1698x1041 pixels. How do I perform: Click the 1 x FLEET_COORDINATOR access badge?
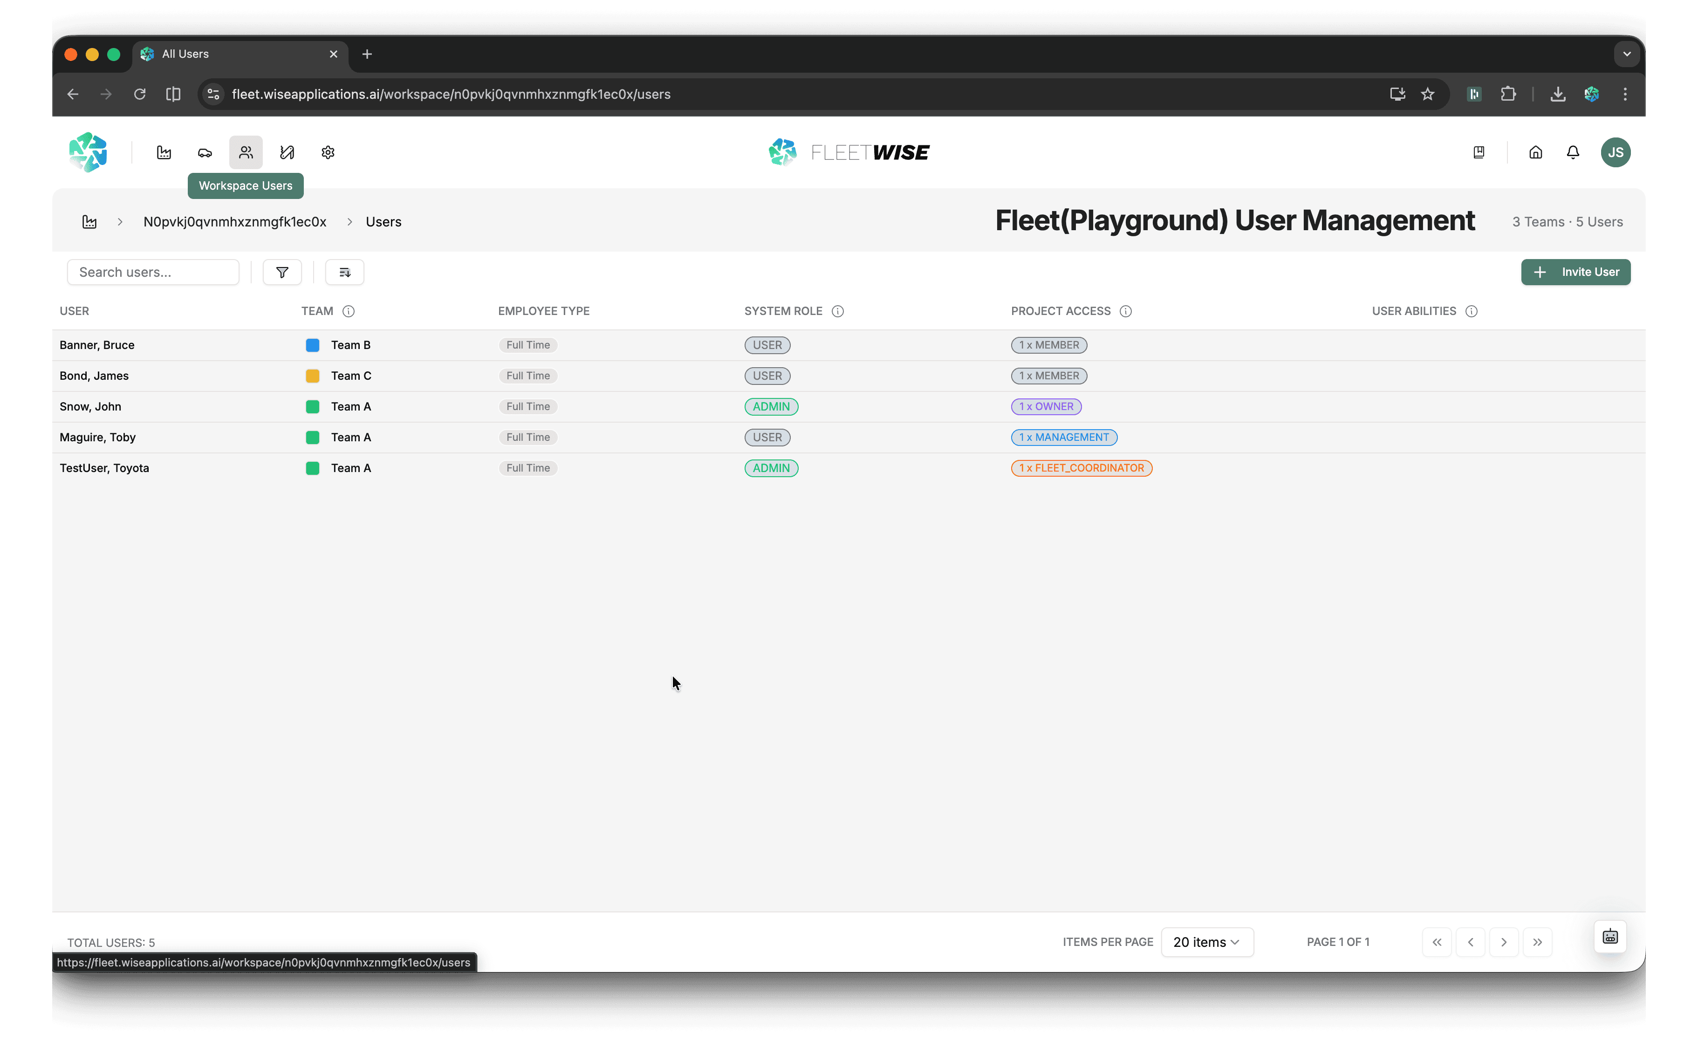pos(1081,468)
